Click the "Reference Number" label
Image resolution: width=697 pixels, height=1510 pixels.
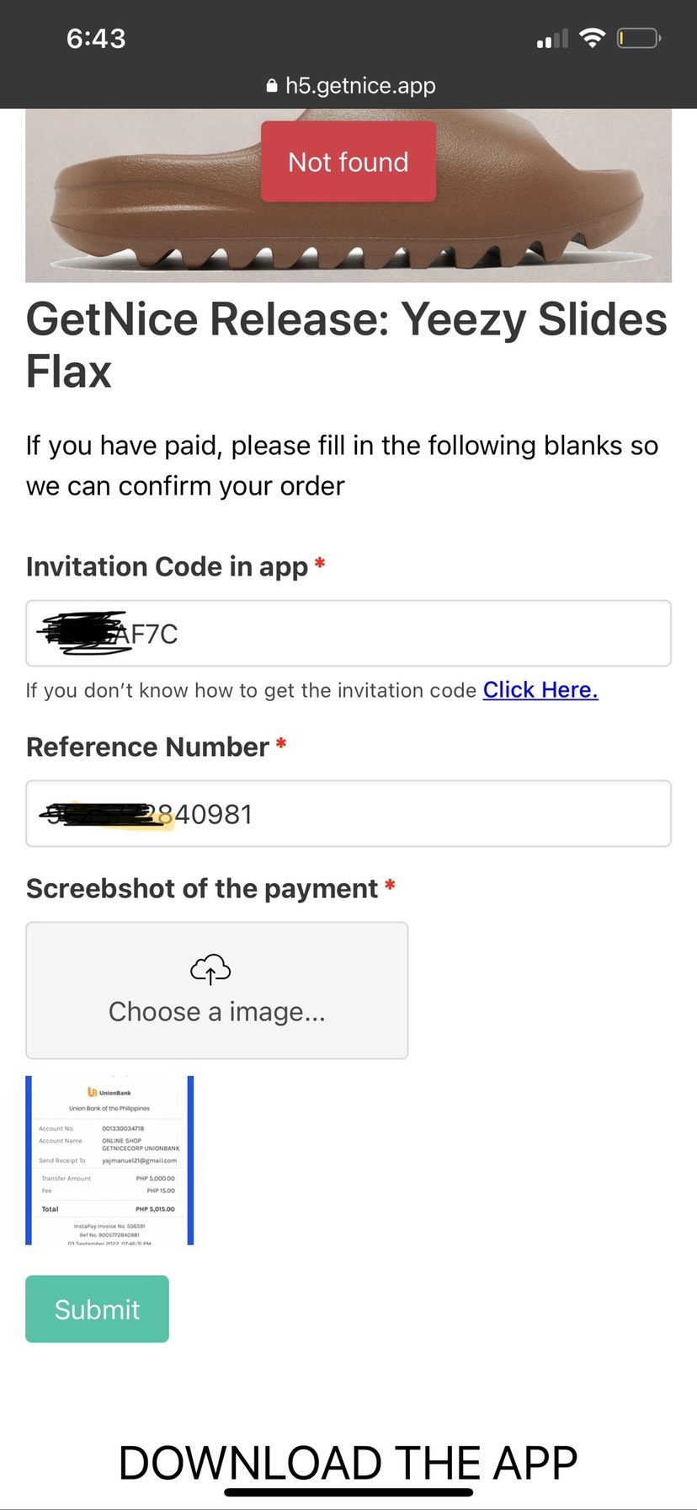[147, 747]
